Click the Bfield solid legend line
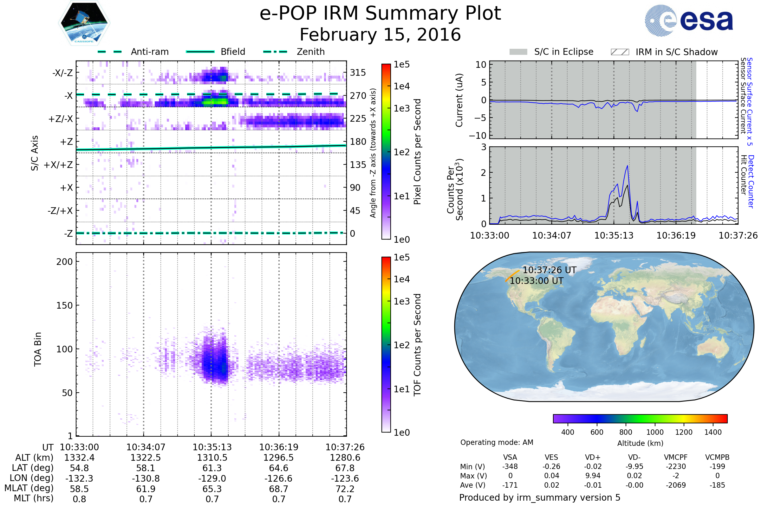761x507 pixels. pos(200,52)
